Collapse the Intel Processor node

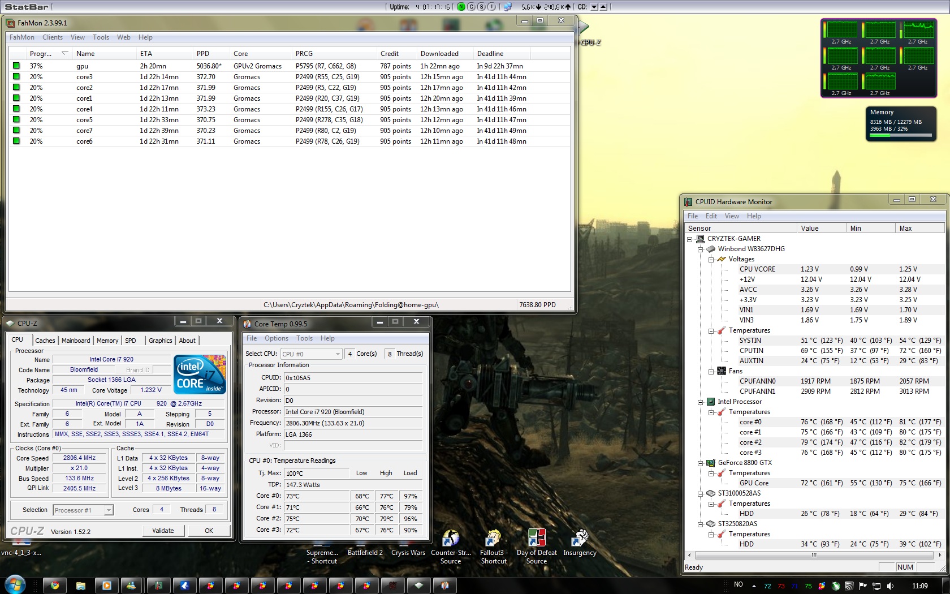click(x=701, y=402)
